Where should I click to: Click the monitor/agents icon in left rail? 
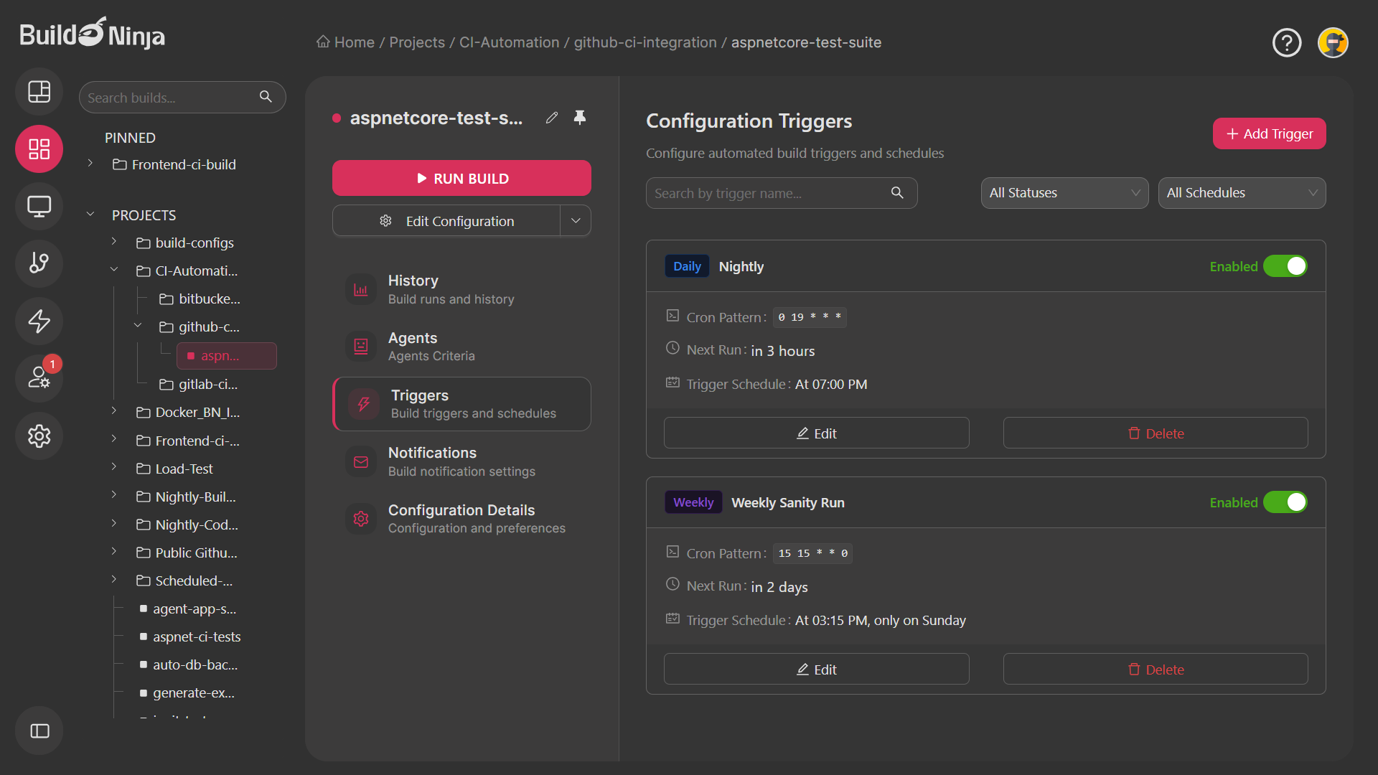pos(39,206)
